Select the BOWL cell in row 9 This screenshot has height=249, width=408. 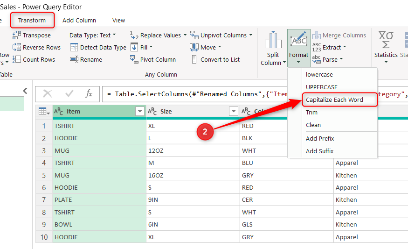pyautogui.click(x=99, y=225)
